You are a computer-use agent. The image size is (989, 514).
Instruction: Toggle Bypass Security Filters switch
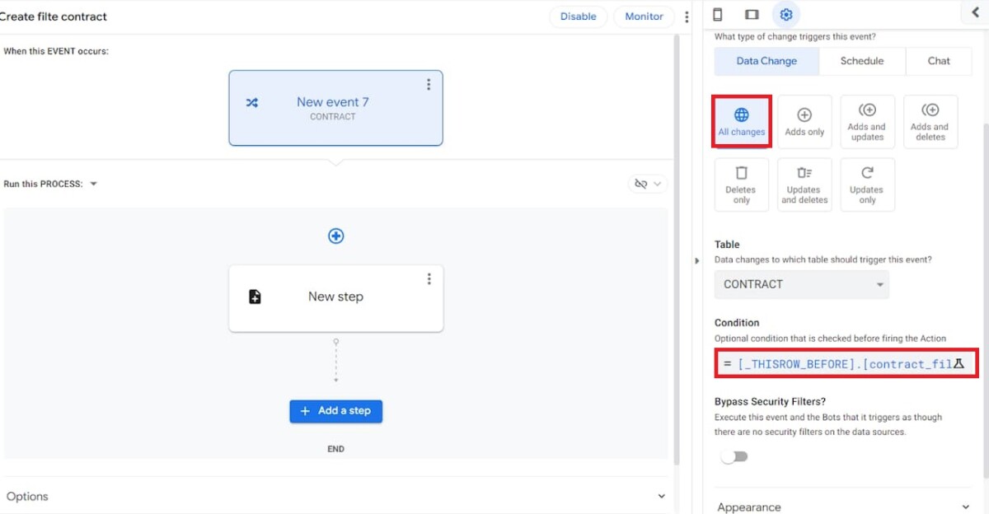(x=734, y=454)
